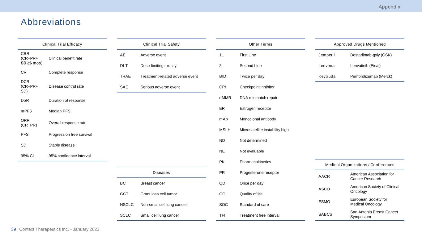Click the Approved Drugs Mentioned header

tap(360, 44)
